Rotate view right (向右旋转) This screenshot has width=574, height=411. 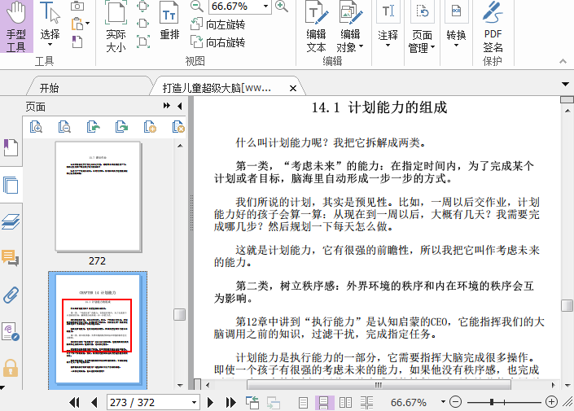click(218, 42)
